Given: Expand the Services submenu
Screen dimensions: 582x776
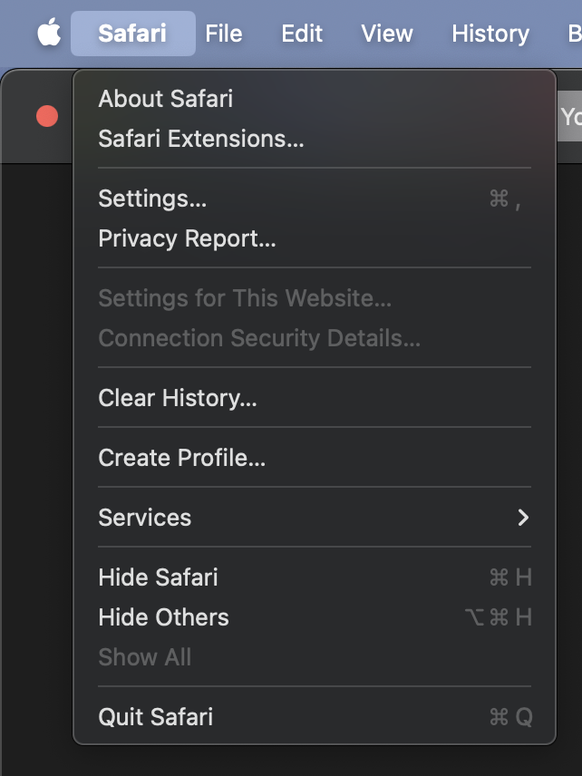Looking at the screenshot, I should pyautogui.click(x=315, y=518).
